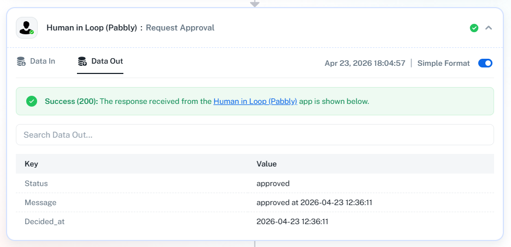511x247 pixels.
Task: Select the Message row value
Action: point(314,202)
